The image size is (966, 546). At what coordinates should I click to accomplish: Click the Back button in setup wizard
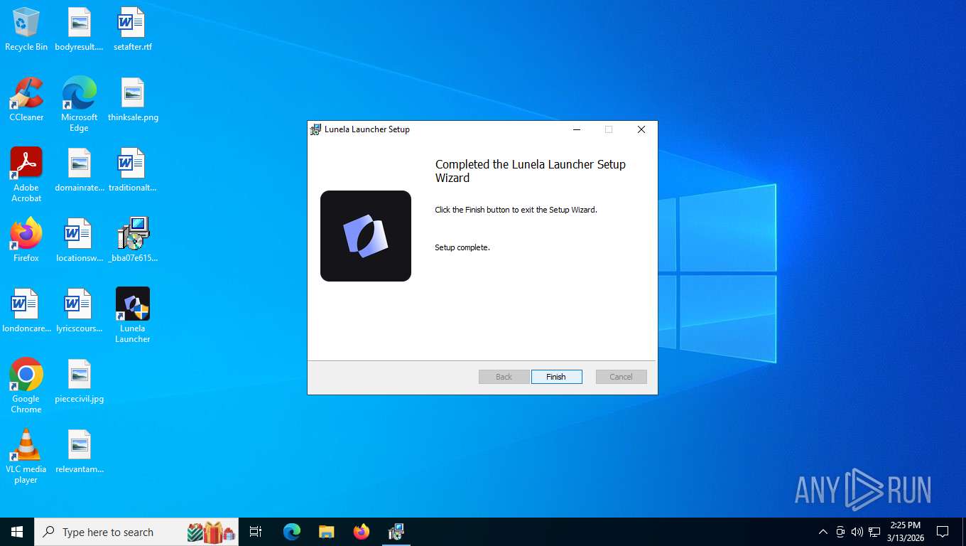click(504, 377)
